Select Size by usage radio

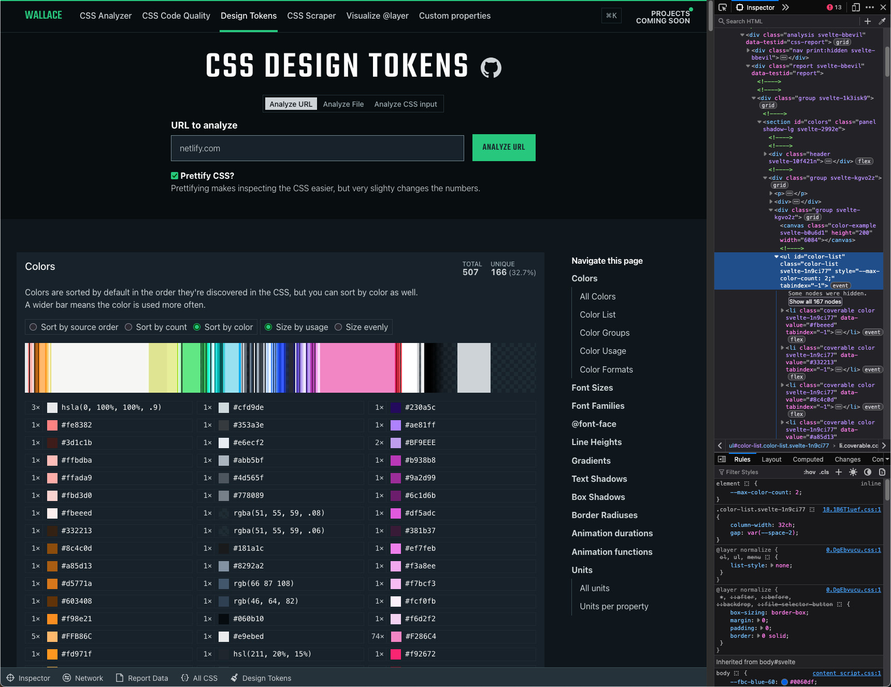pos(268,327)
